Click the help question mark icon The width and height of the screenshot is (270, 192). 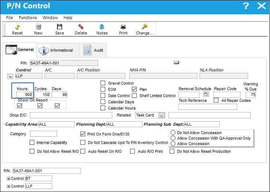point(246,6)
